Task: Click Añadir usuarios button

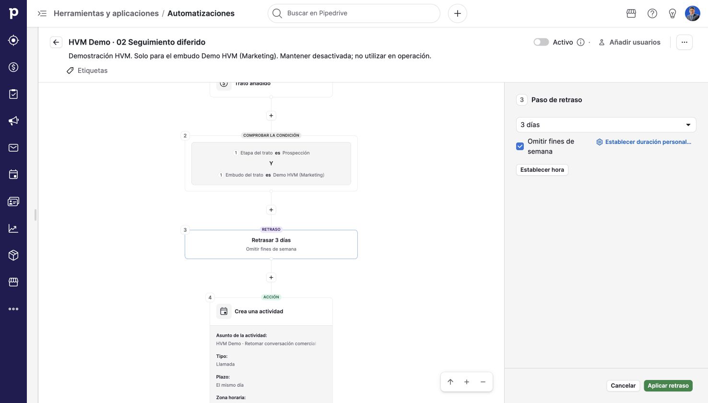Action: pos(629,42)
